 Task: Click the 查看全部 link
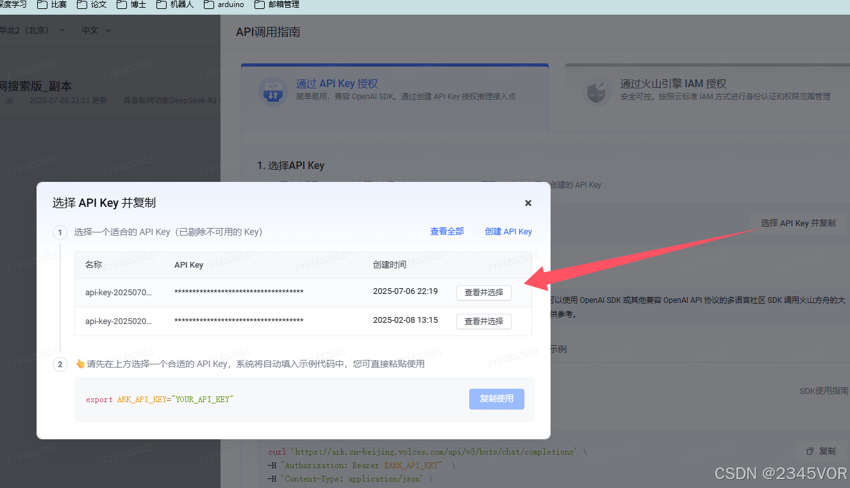[x=447, y=231]
